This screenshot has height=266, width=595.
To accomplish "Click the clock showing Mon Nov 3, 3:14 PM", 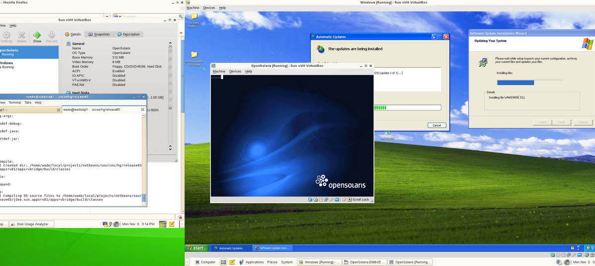I will (x=138, y=224).
